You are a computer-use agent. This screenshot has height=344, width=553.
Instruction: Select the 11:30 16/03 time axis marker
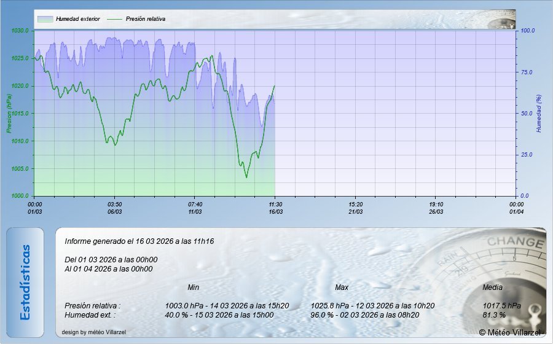[275, 208]
